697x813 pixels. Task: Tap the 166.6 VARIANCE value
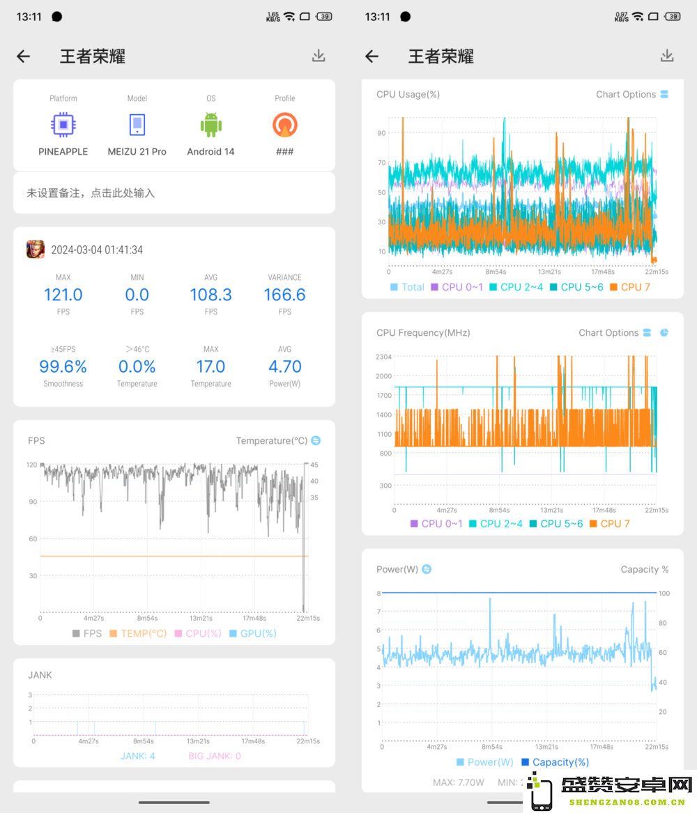coord(284,295)
